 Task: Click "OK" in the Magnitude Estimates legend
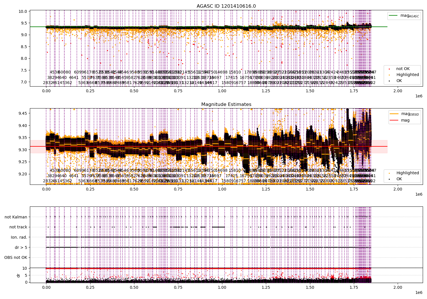[399, 179]
